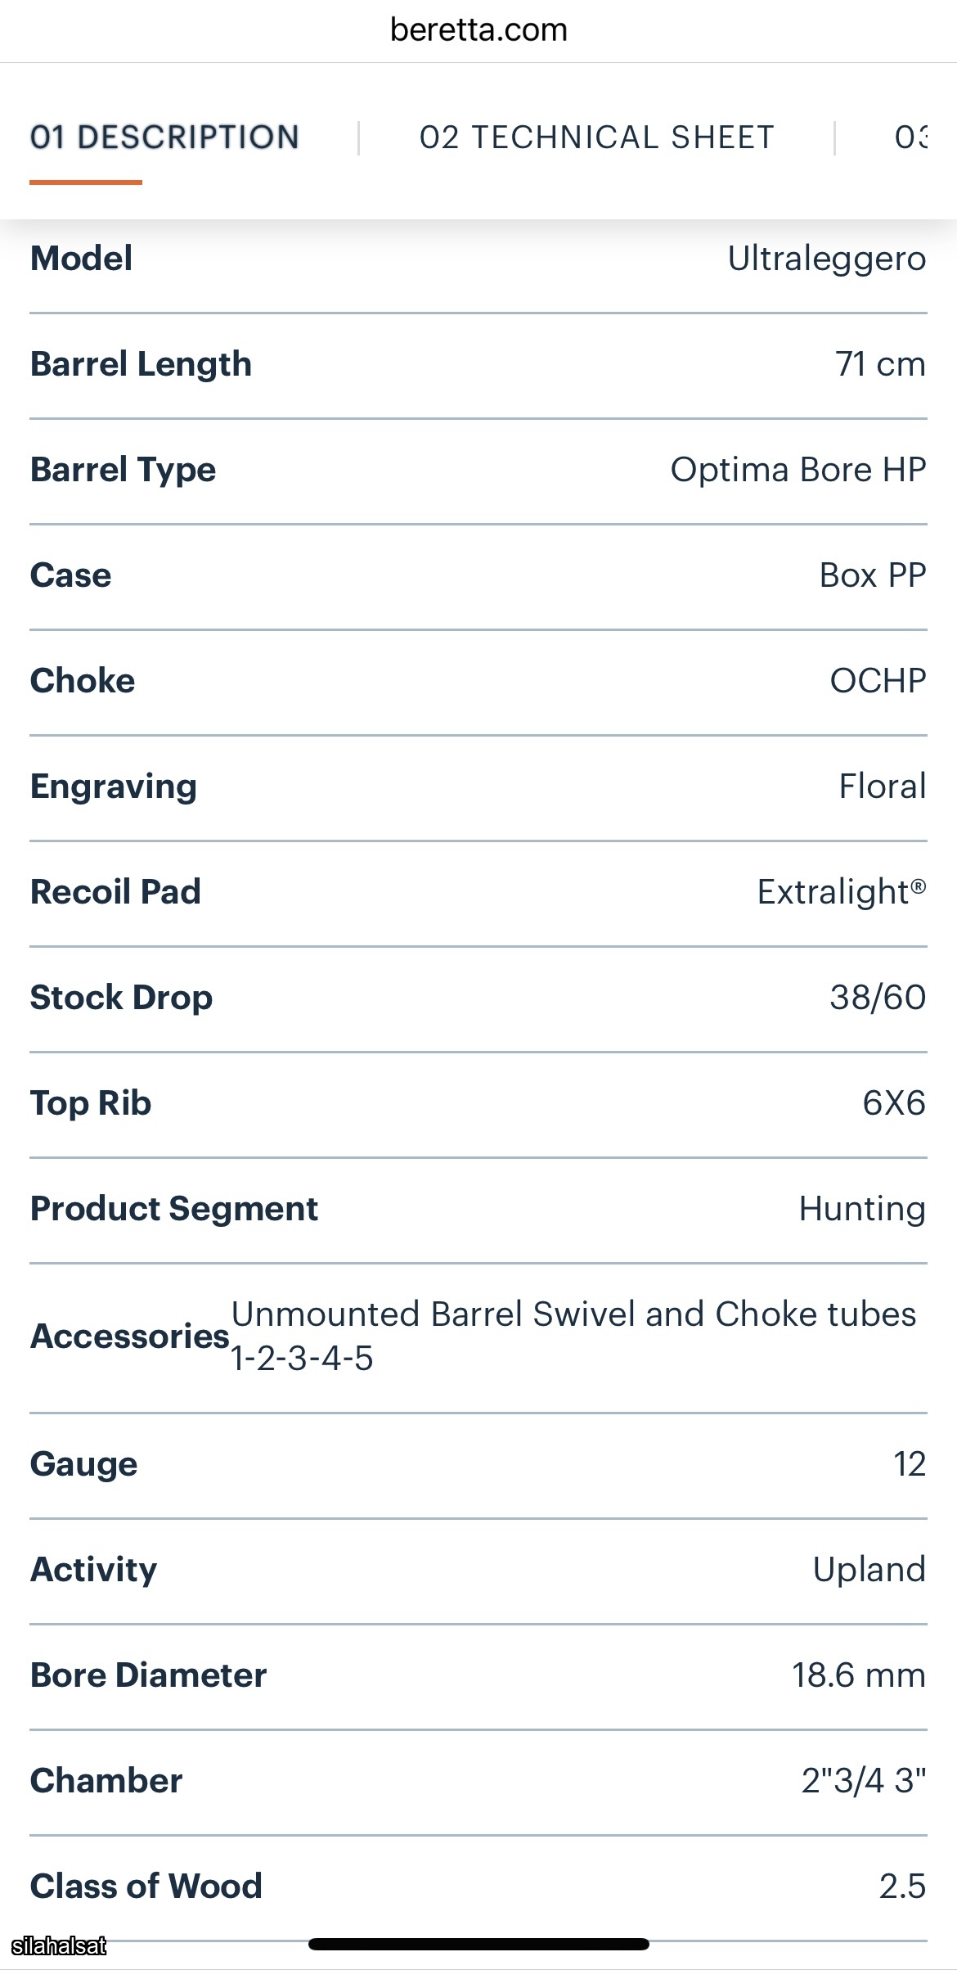957x1970 pixels.
Task: Select the Stock Drop 38/60 value
Action: (878, 998)
